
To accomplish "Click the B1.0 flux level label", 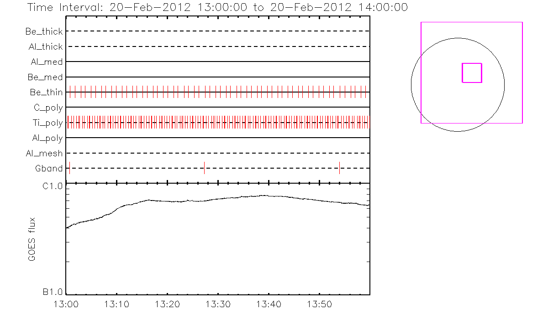I will [53, 292].
